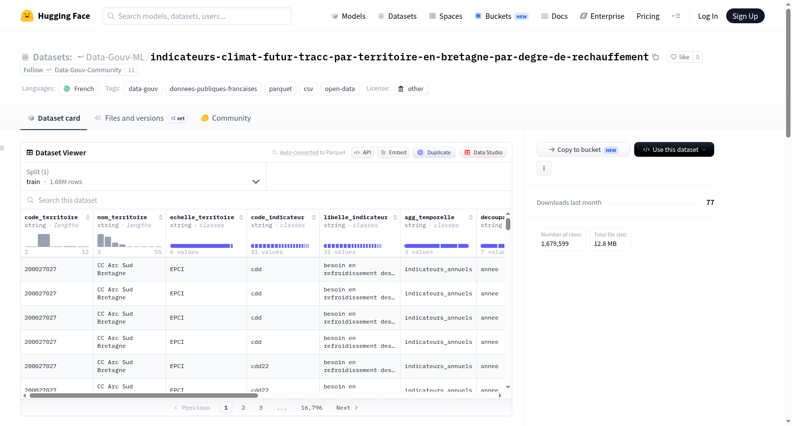Open the Docs menu item
This screenshot has height=426, width=792.
coord(554,16)
